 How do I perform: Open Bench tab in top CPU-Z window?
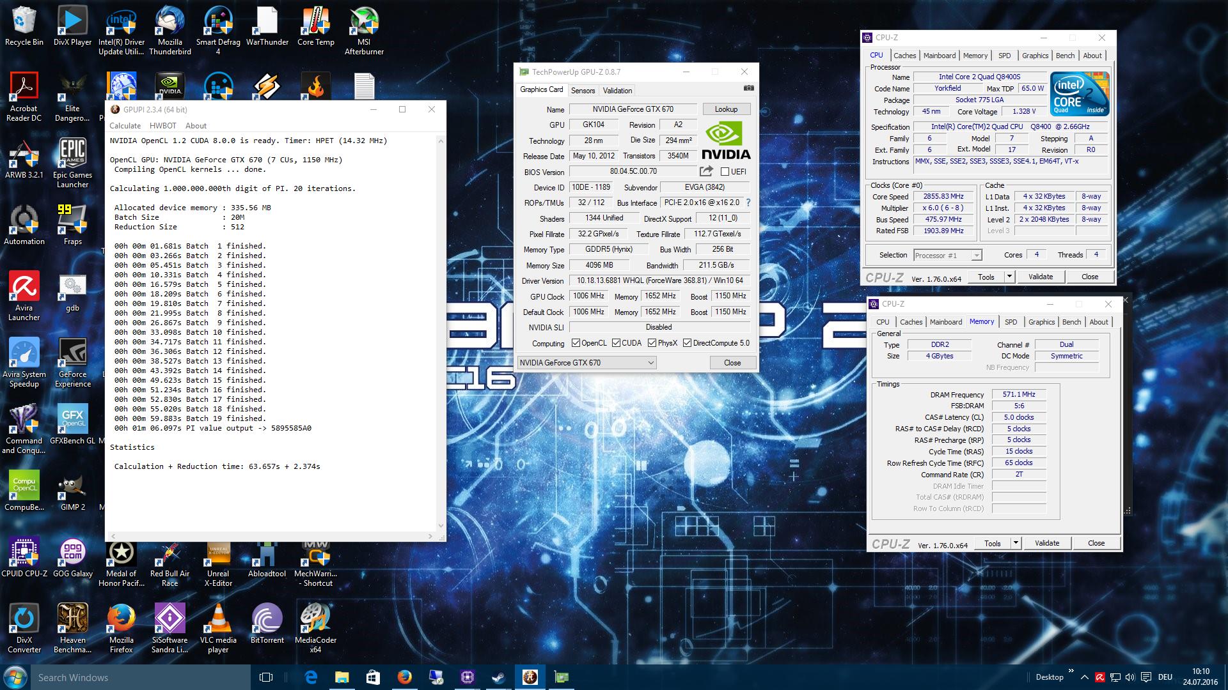click(x=1065, y=56)
